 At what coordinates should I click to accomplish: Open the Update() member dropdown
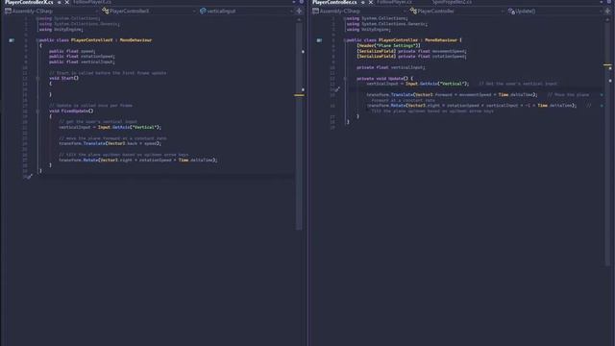click(x=553, y=11)
